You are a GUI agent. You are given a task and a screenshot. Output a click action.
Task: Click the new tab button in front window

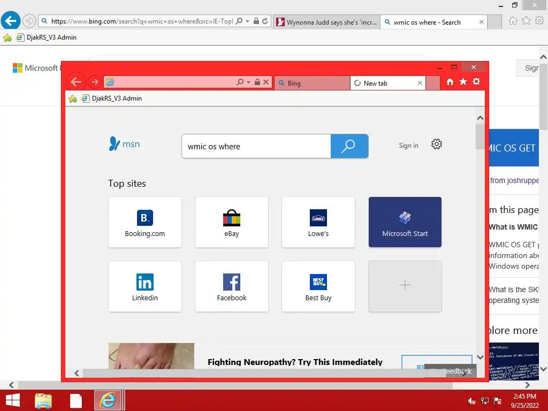(432, 83)
